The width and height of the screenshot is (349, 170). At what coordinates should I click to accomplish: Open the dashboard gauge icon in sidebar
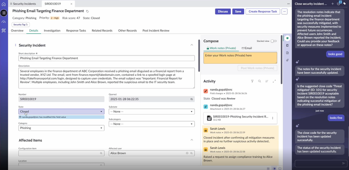pos(4,22)
